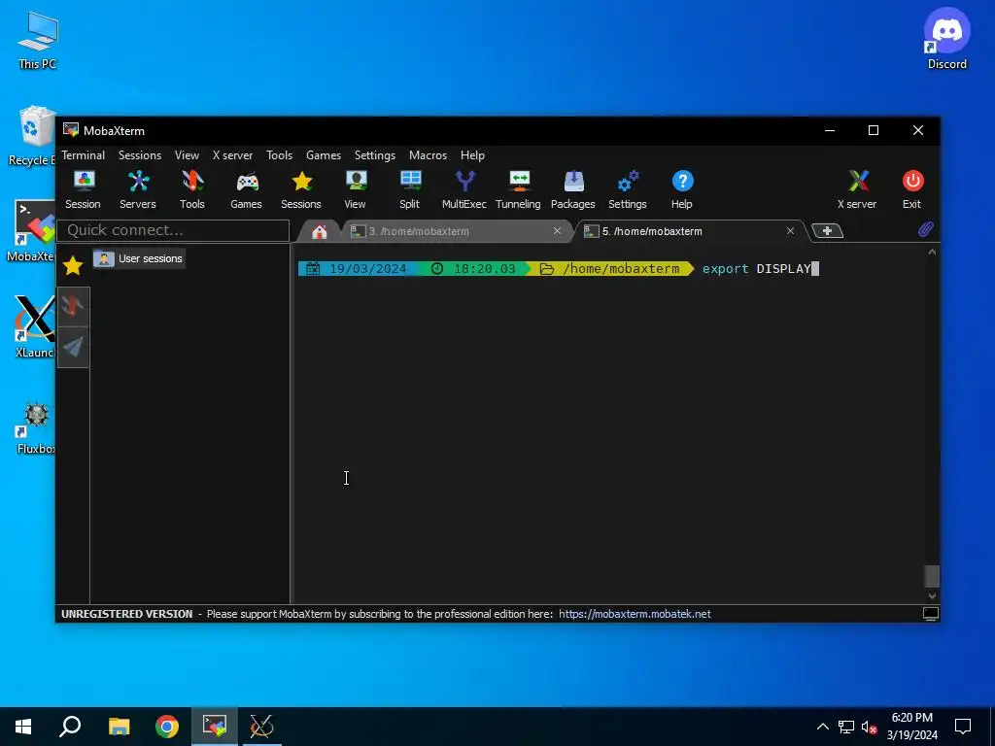This screenshot has width=995, height=746.
Task: Open Recycle Bin desktop icon
Action: coord(31,136)
